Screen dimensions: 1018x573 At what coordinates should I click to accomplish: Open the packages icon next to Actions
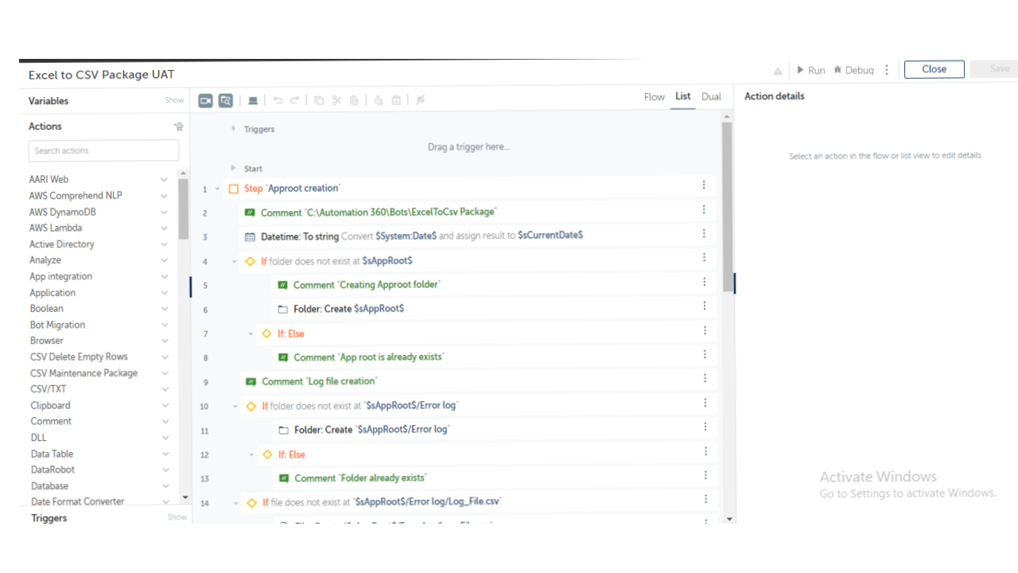178,127
